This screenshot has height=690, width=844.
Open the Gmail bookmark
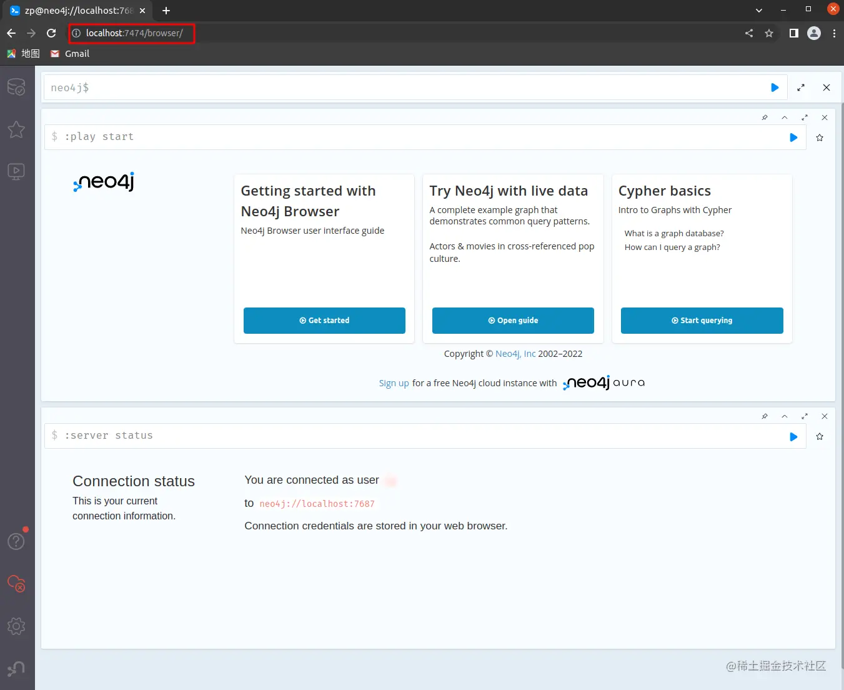click(70, 54)
